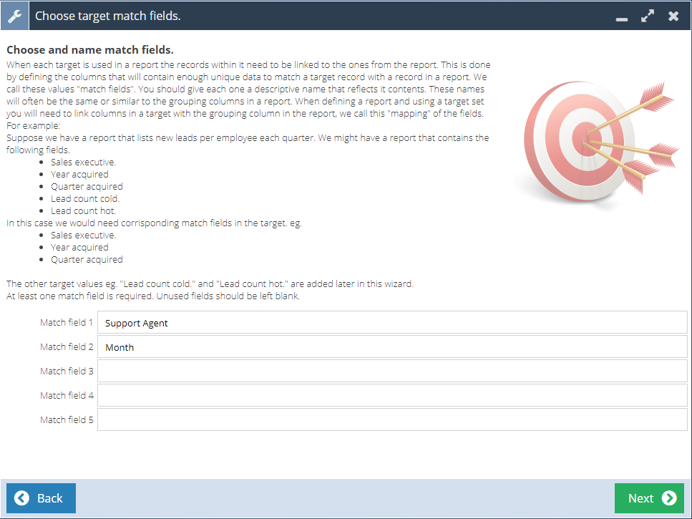Click into the empty Match field 3
The height and width of the screenshot is (519, 692).
(x=392, y=371)
